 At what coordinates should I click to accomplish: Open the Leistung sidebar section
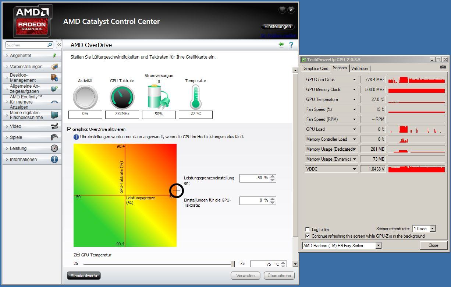point(32,148)
